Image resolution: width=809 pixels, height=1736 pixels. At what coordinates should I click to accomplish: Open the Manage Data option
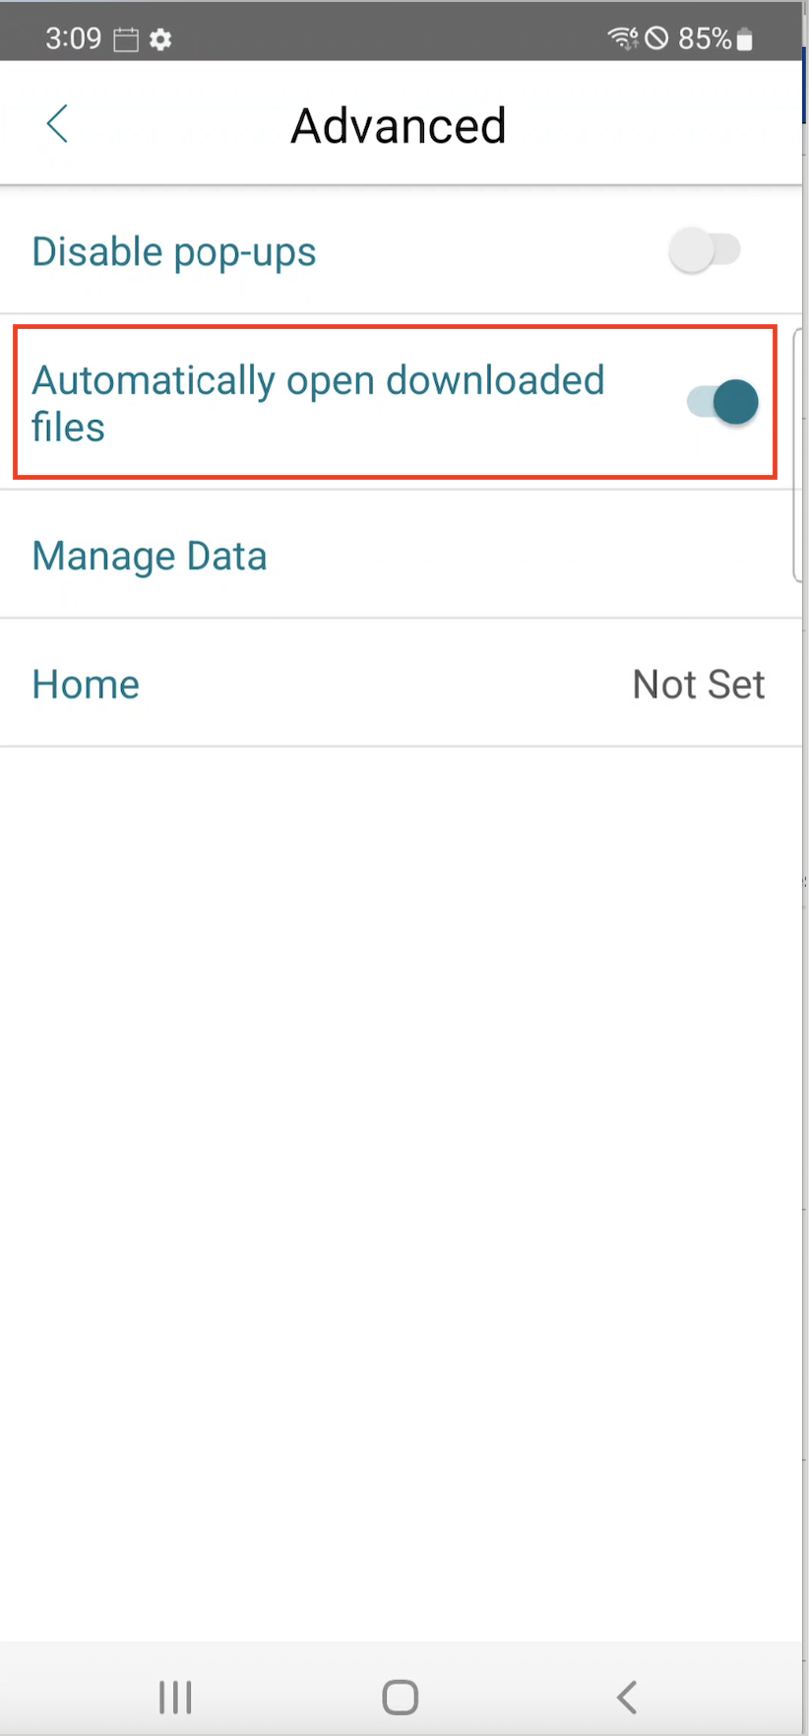pyautogui.click(x=150, y=556)
